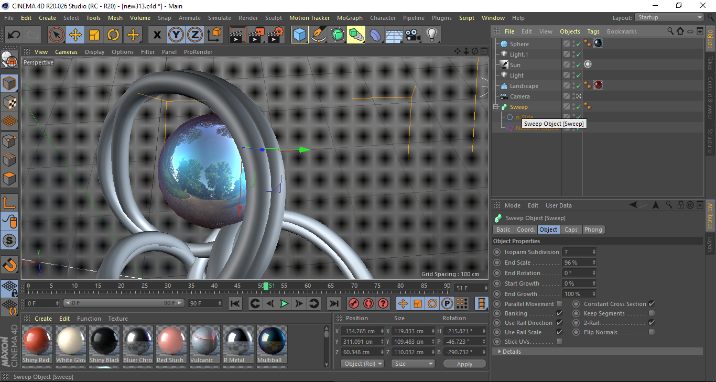716x382 pixels.
Task: Click the Position X input field
Action: (361, 331)
